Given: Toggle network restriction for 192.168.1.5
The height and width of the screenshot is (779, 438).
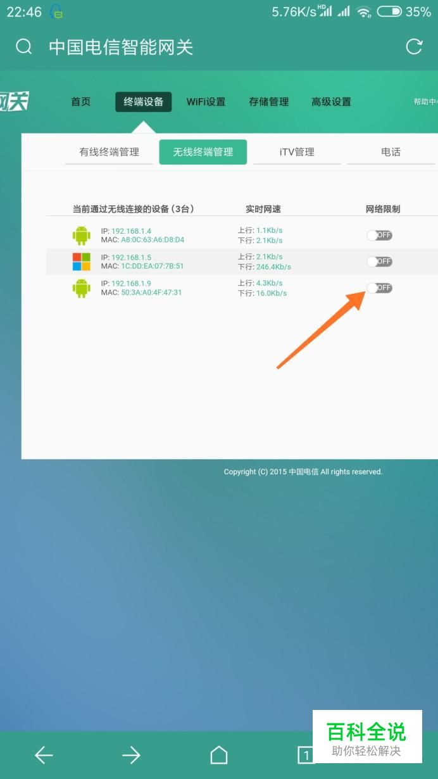Looking at the screenshot, I should click(x=379, y=262).
